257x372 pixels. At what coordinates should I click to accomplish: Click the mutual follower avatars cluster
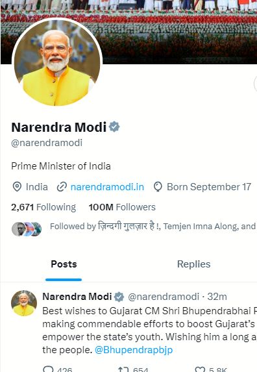pos(27,229)
